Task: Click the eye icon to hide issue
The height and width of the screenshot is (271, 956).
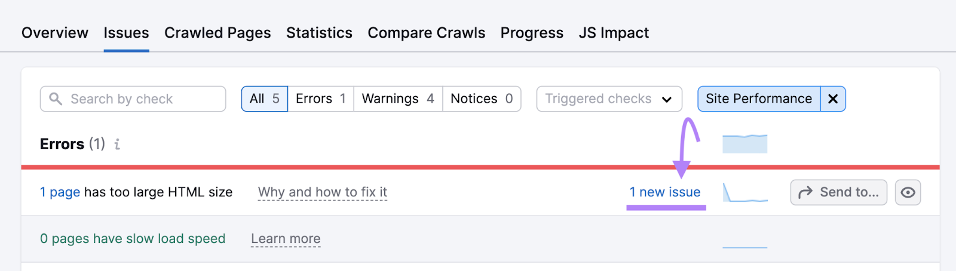Action: coord(908,193)
